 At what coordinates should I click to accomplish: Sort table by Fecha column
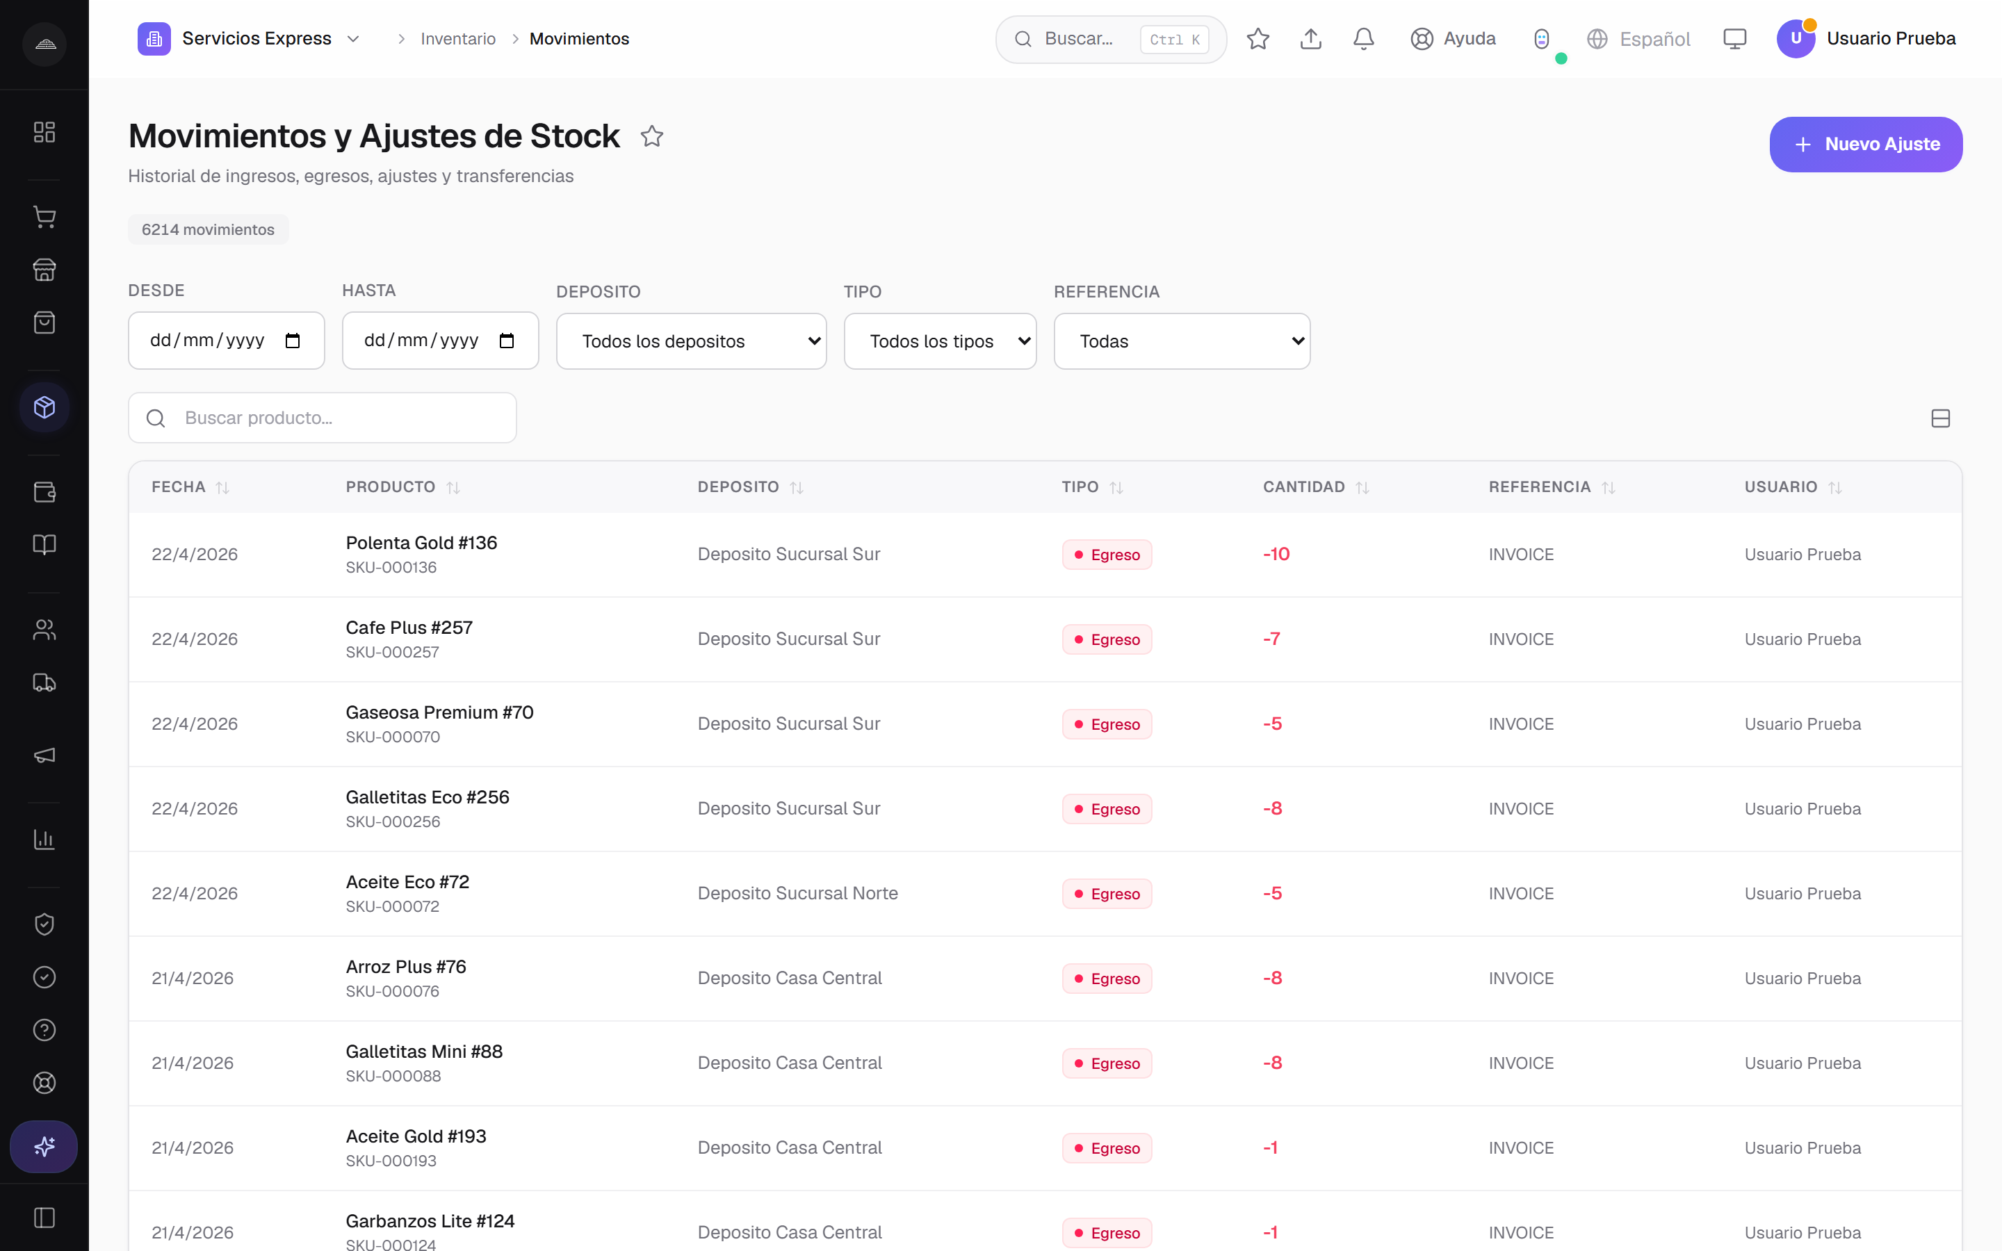pos(190,487)
